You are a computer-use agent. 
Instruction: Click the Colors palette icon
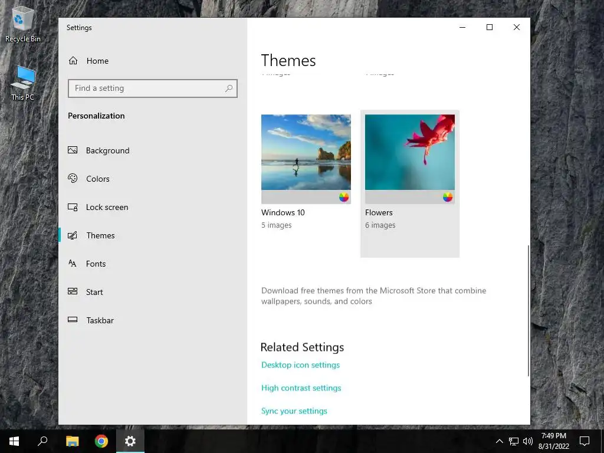[73, 178]
